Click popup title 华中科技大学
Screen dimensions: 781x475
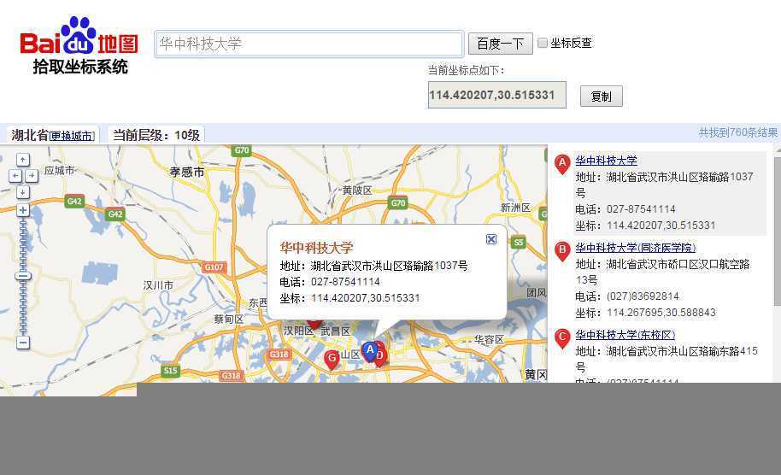316,248
